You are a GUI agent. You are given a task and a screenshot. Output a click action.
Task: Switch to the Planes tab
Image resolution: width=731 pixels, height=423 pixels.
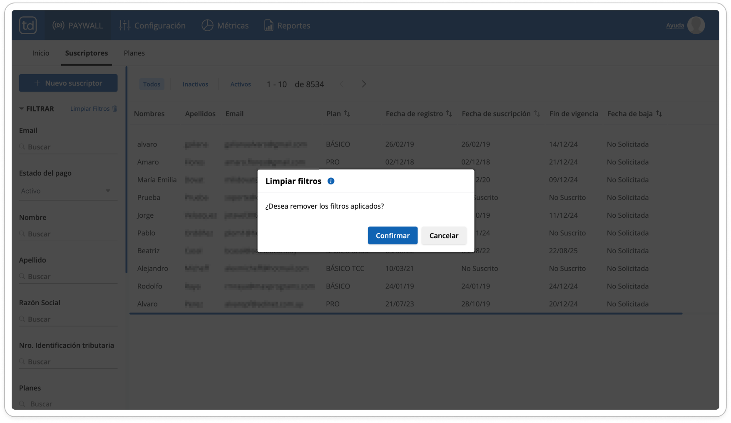[134, 53]
